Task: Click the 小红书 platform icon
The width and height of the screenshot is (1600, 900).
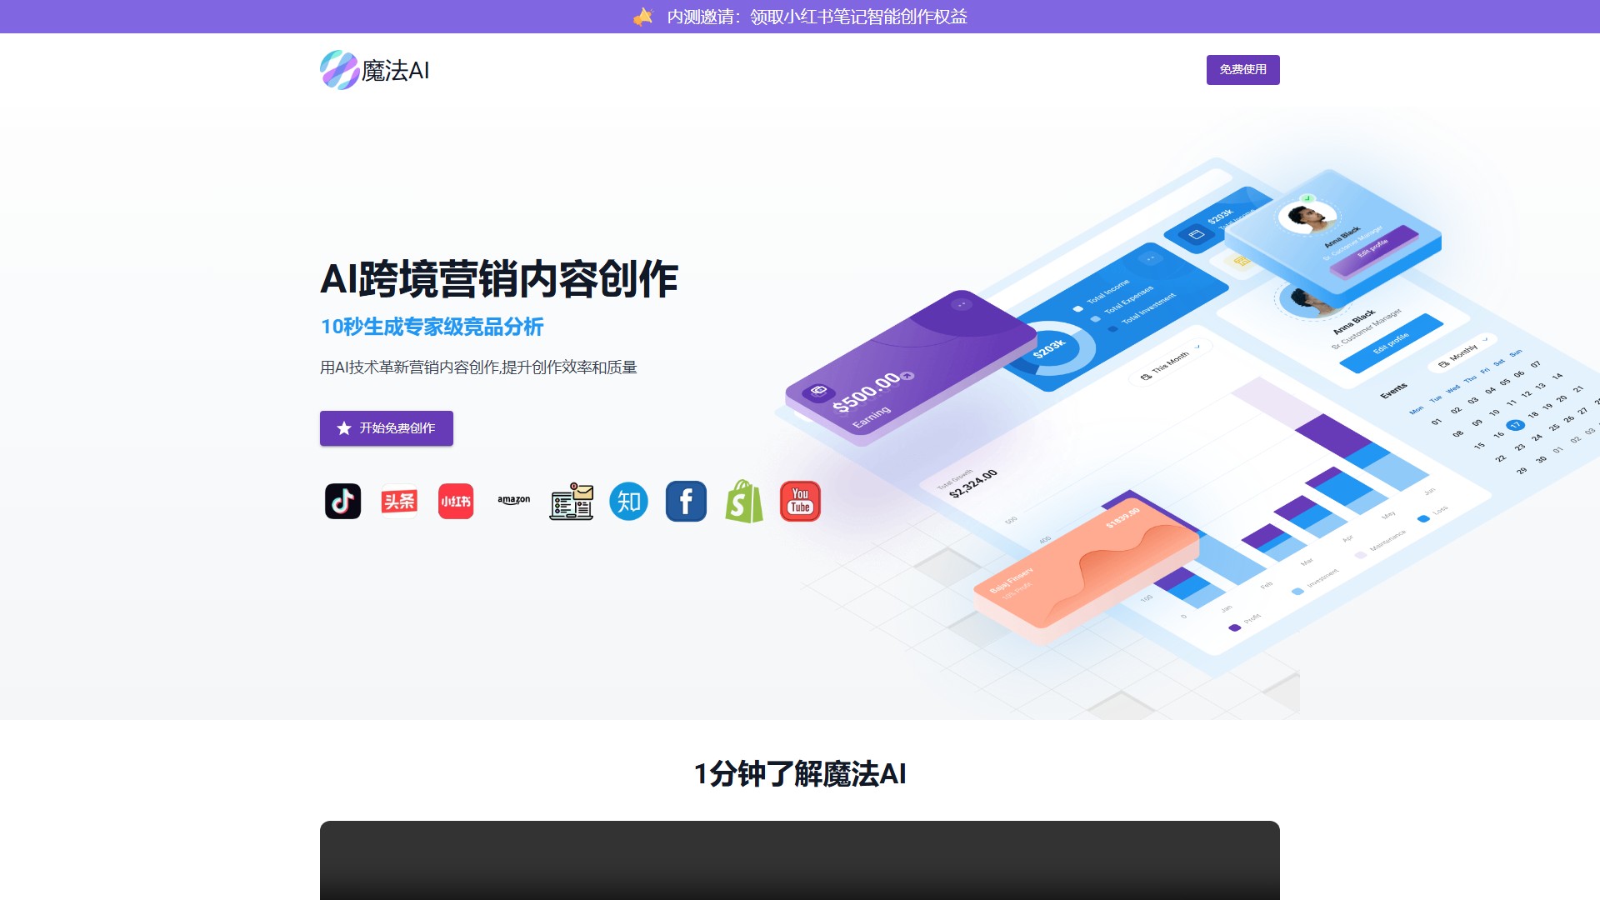Action: (x=456, y=502)
